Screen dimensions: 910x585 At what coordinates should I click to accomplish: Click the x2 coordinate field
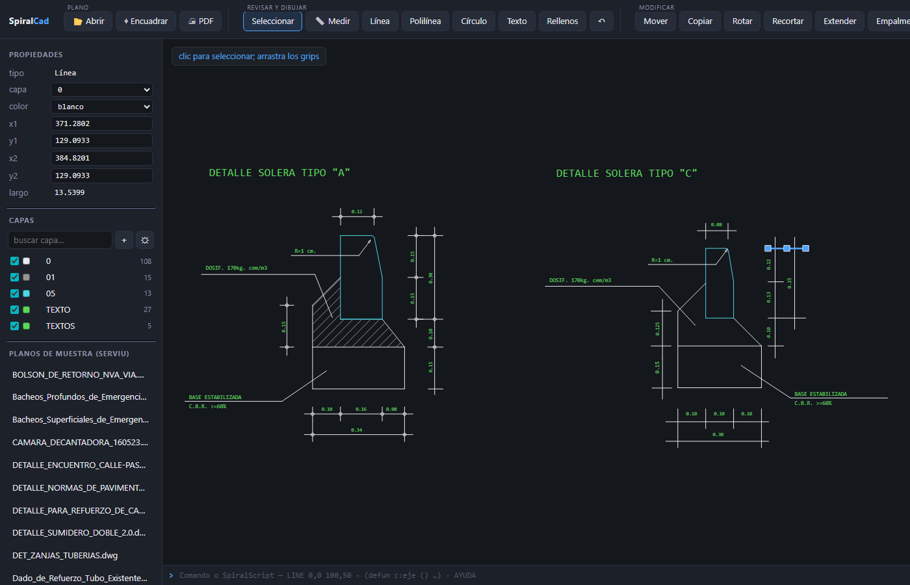tap(101, 158)
